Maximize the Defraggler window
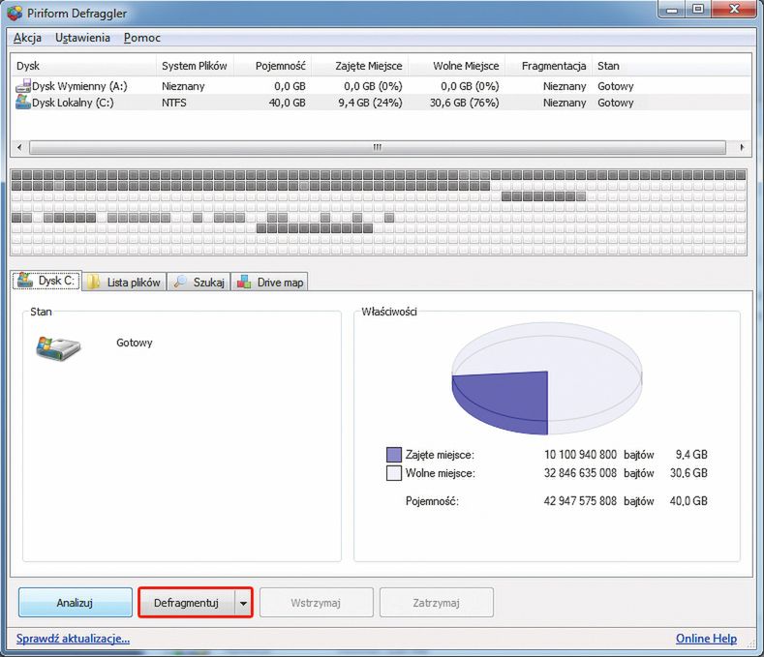764x657 pixels. pos(698,10)
